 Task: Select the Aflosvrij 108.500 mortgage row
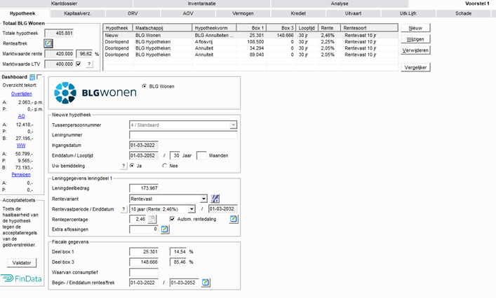[250, 42]
